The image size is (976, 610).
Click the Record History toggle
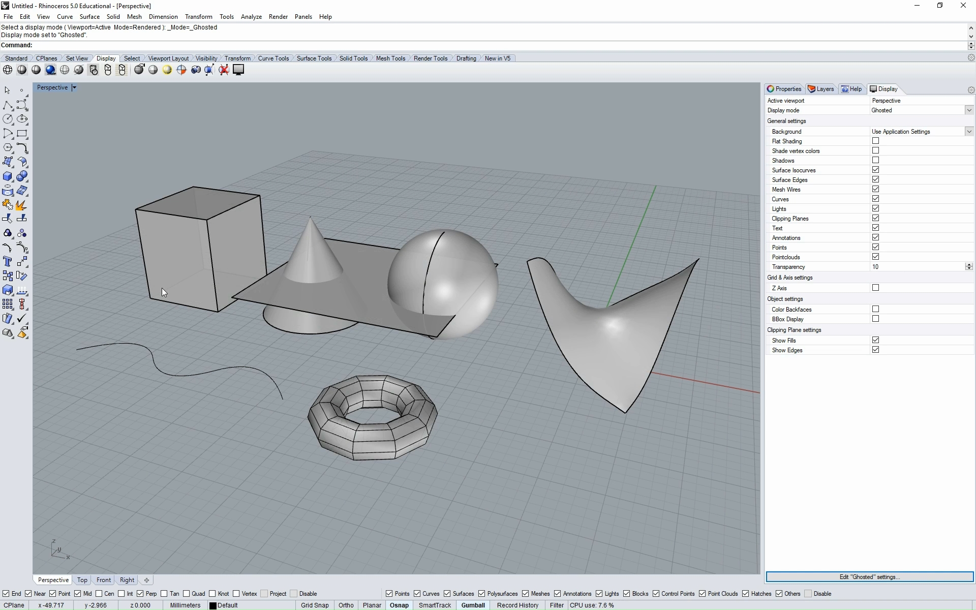517,605
